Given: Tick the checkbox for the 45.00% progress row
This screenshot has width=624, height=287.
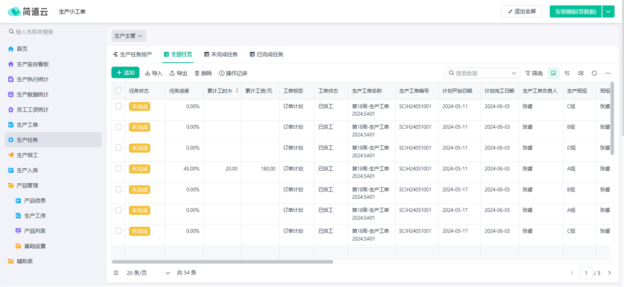Looking at the screenshot, I should coord(119,169).
